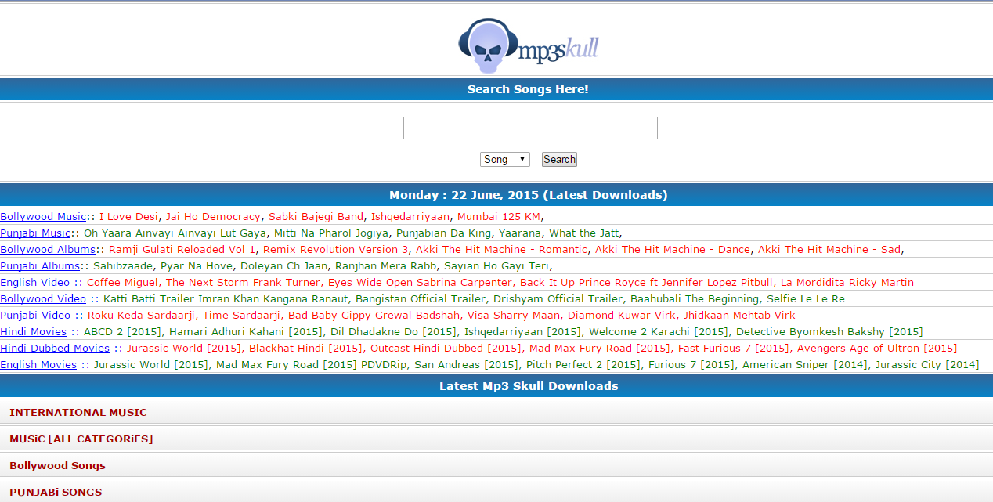Image resolution: width=993 pixels, height=502 pixels.
Task: Expand the PUNJABi SONGS section
Action: (x=496, y=492)
